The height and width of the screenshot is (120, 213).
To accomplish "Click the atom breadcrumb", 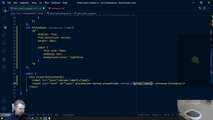I will point(41,13).
